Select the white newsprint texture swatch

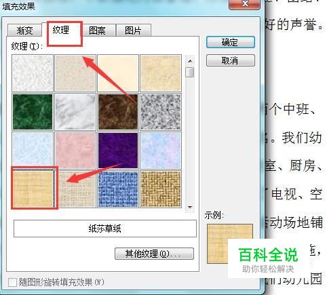[33, 73]
